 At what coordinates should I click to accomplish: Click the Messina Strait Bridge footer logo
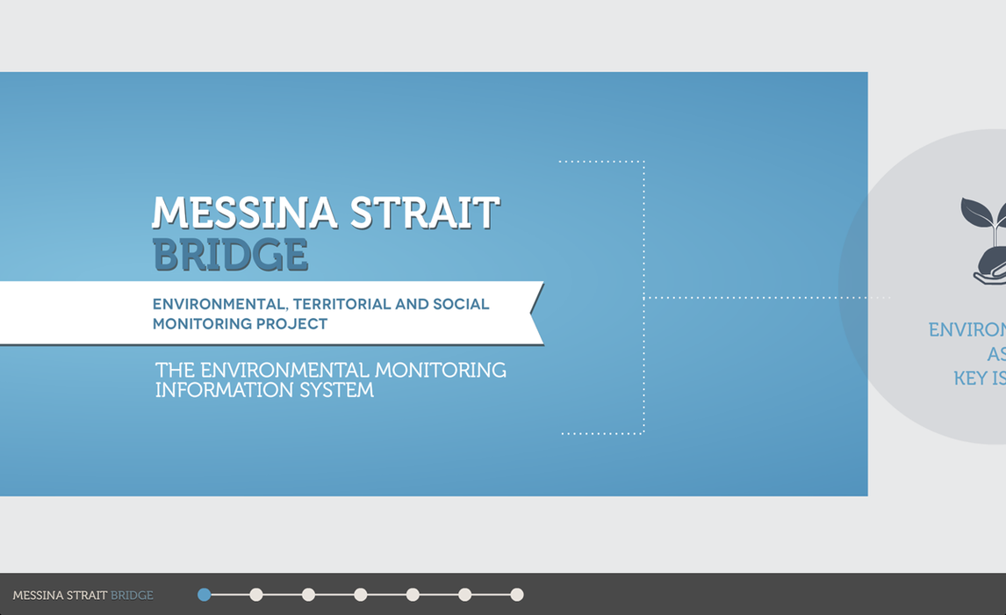(x=83, y=596)
